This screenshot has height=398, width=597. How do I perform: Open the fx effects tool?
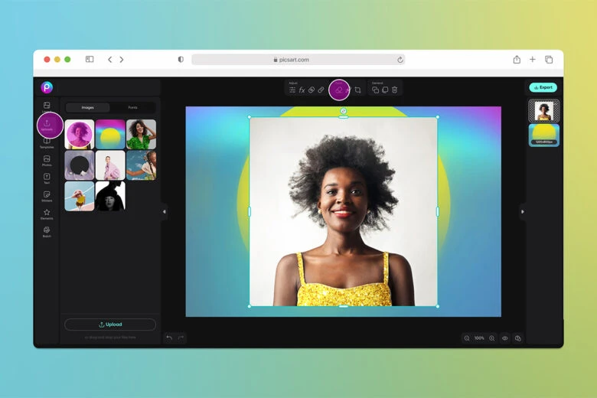(302, 90)
